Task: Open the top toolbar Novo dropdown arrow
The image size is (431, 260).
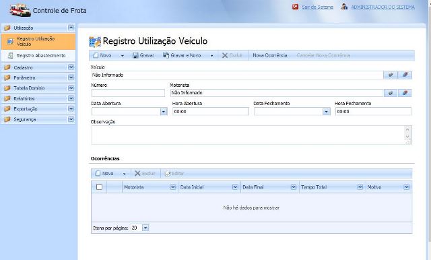Action: (123, 55)
